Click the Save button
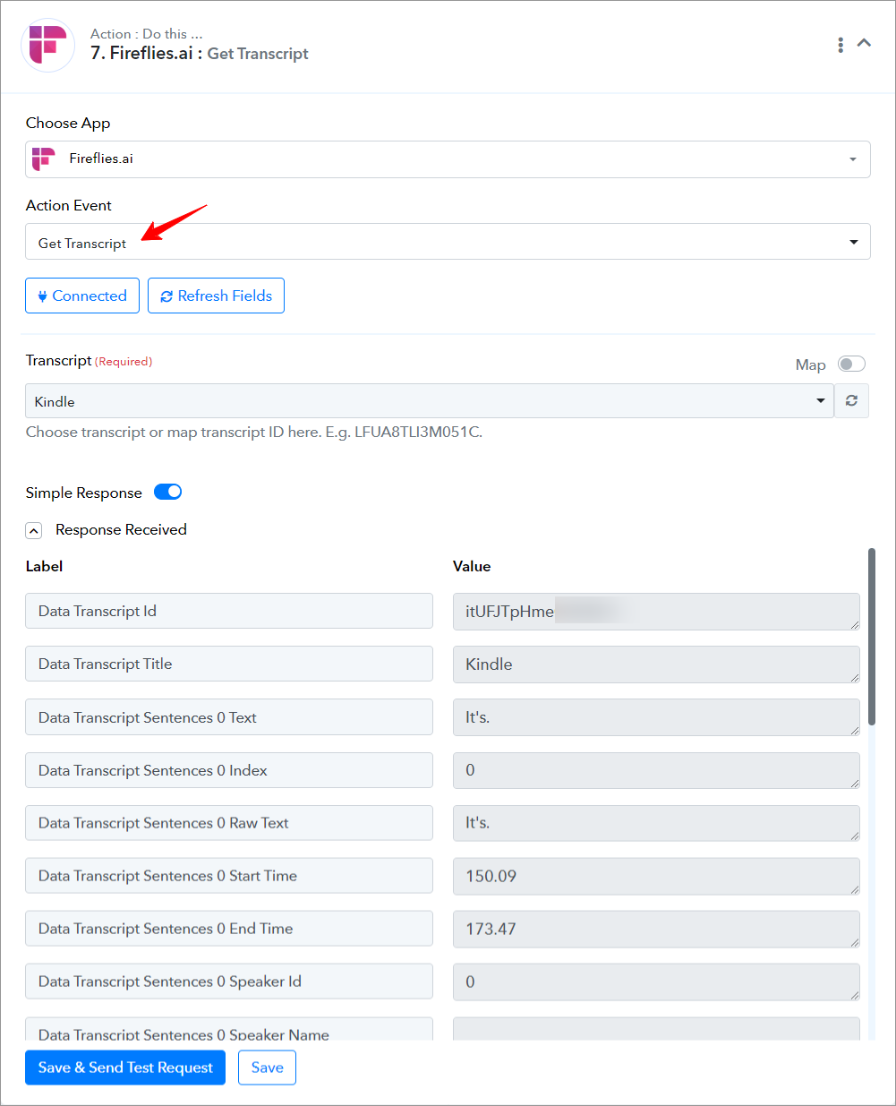 coord(267,1067)
